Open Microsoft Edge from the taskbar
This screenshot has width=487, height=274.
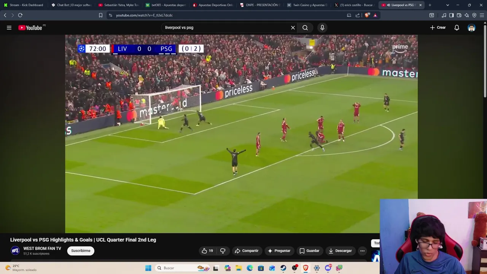250,268
